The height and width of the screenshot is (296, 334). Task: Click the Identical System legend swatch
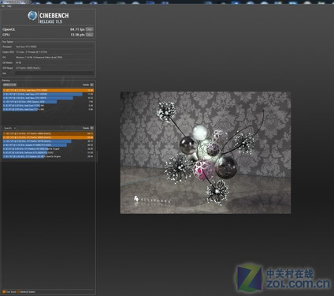[18, 292]
